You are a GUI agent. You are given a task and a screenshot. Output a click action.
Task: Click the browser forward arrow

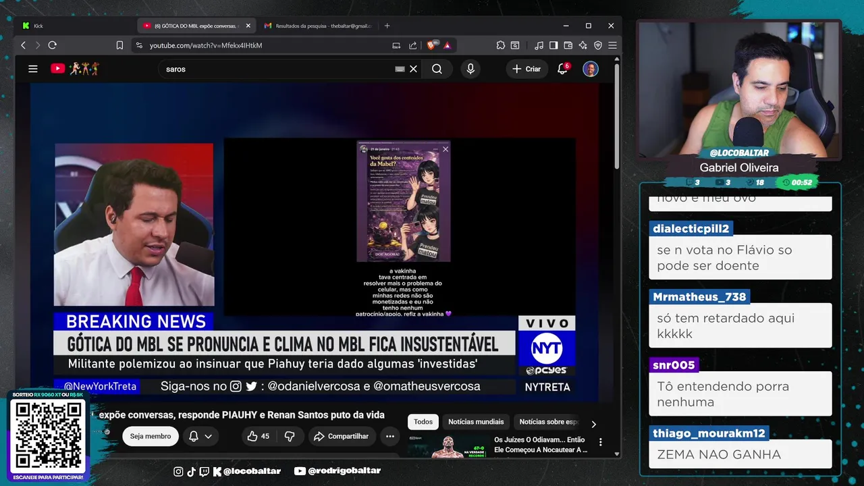(x=38, y=45)
